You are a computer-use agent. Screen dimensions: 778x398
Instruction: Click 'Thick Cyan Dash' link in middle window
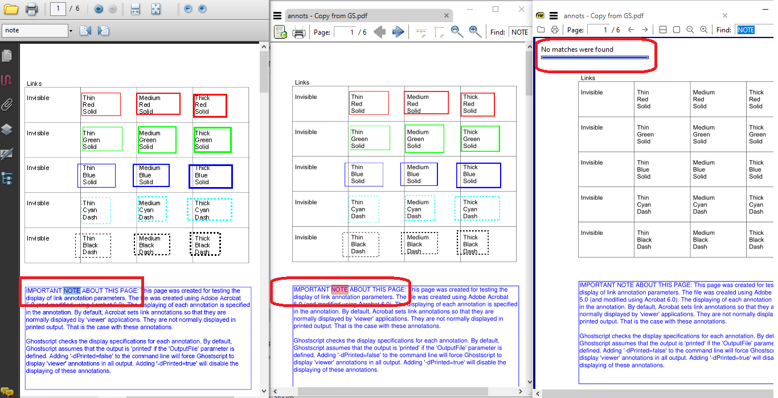[477, 209]
